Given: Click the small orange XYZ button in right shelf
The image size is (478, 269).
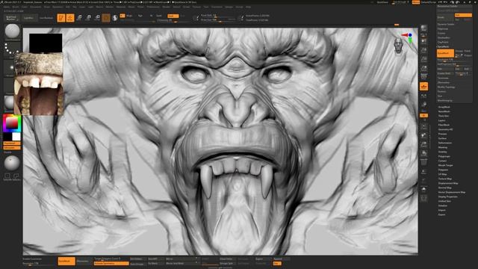Looking at the screenshot, I should 423,116.
